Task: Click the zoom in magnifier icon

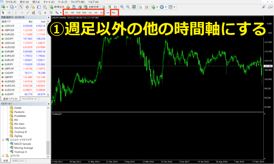Action: pyautogui.click(x=122, y=7)
